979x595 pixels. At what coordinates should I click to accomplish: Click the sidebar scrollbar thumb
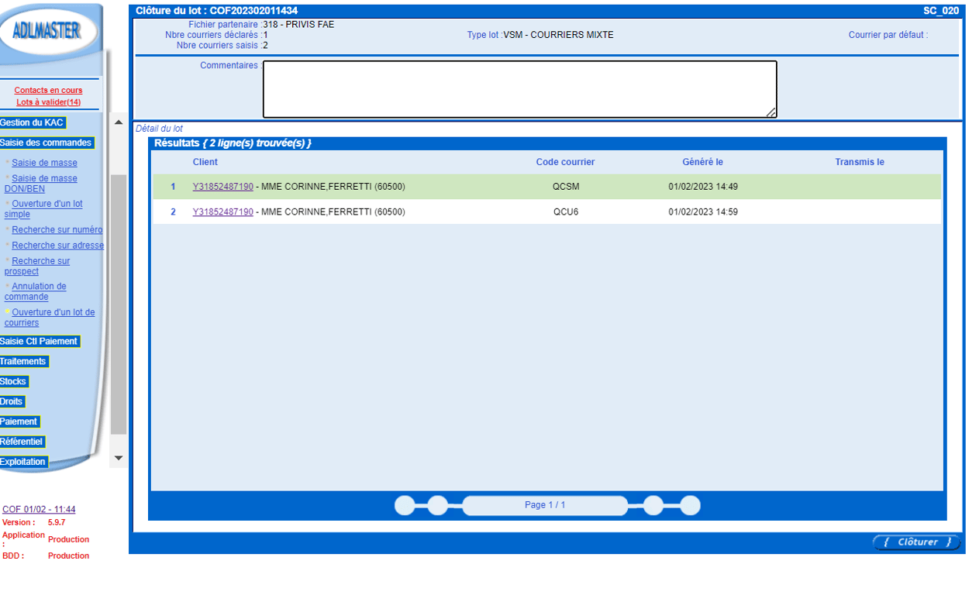pyautogui.click(x=119, y=304)
